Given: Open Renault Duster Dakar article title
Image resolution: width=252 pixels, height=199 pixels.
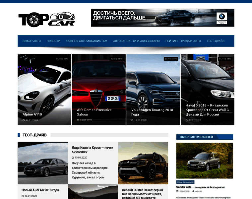Looking at the screenshot, I should point(143,194).
